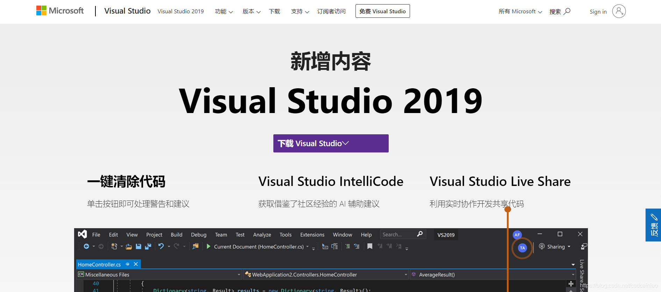The image size is (661, 292).
Task: Expand the 版本 menu in site header
Action: (252, 12)
